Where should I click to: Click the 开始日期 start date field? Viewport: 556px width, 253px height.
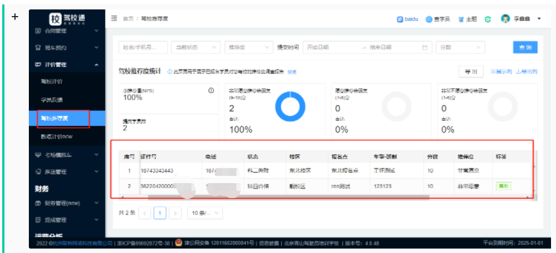(x=331, y=47)
